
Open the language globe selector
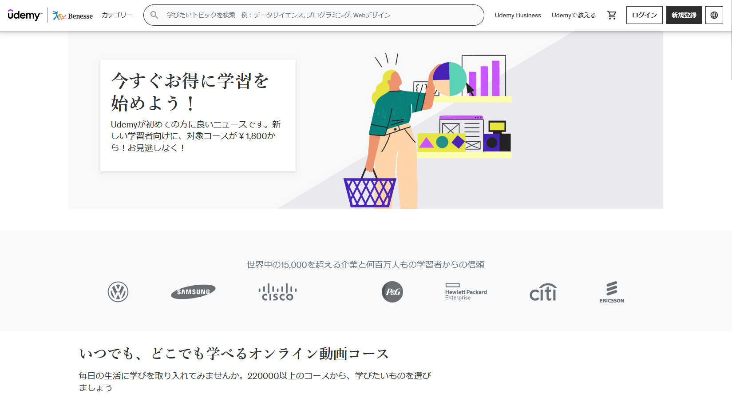click(714, 15)
